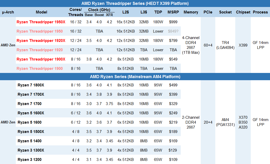Screen dimensions: 270x164
Task: Click 'Ryzen 5 1600X' model name
Action: 31,113
